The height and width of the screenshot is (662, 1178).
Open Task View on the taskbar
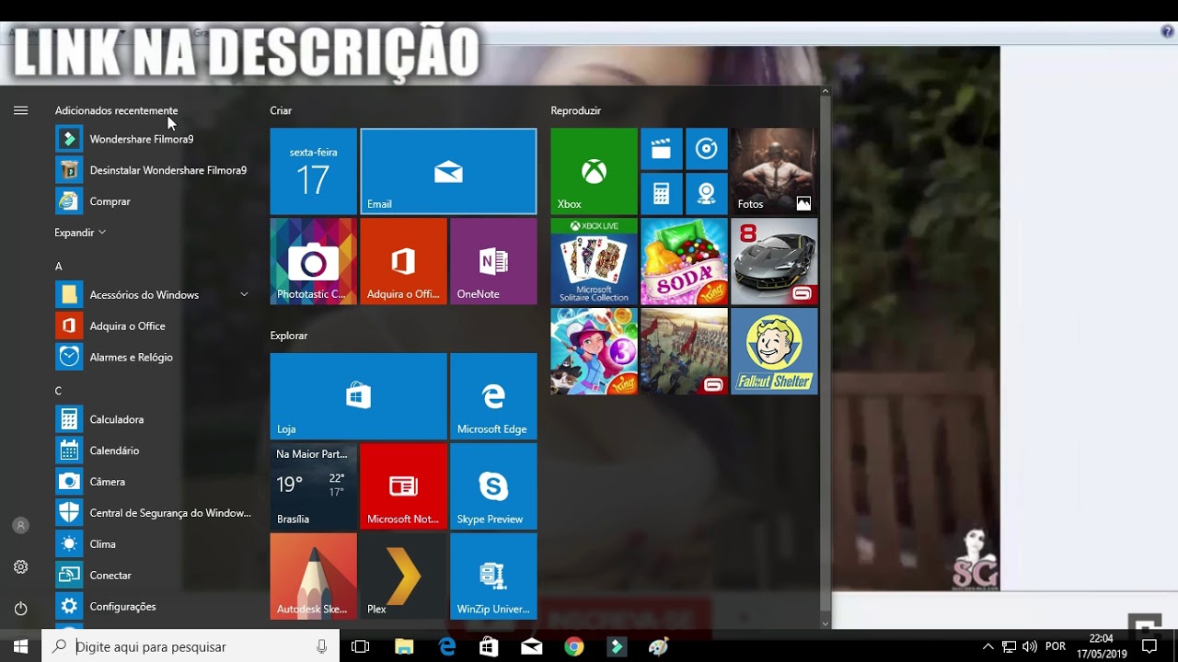[x=360, y=646]
